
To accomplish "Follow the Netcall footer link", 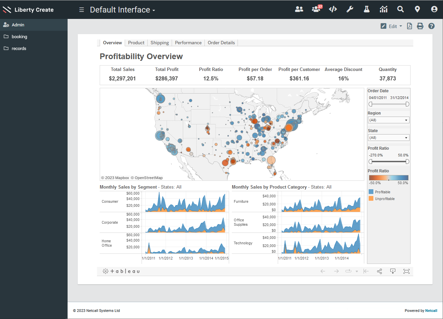I will pyautogui.click(x=431, y=311).
